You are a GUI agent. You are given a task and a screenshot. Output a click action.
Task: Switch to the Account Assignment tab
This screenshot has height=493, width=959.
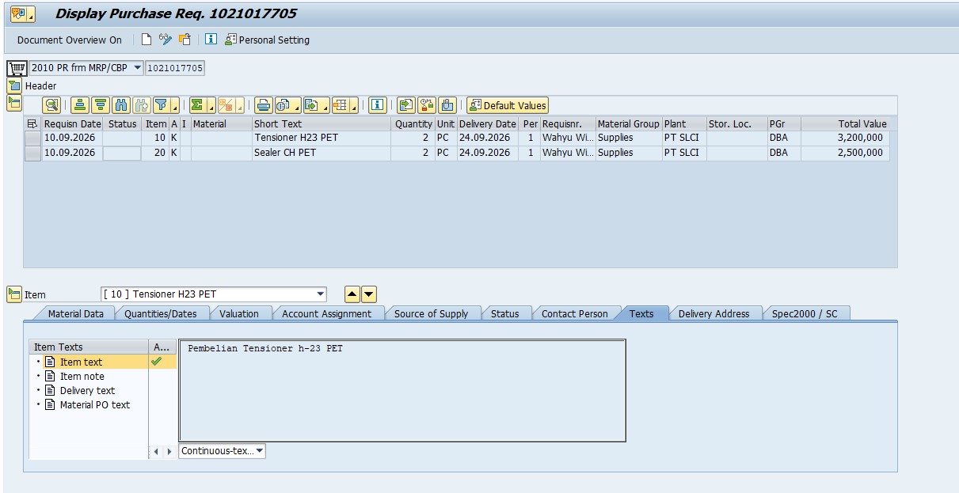(326, 313)
